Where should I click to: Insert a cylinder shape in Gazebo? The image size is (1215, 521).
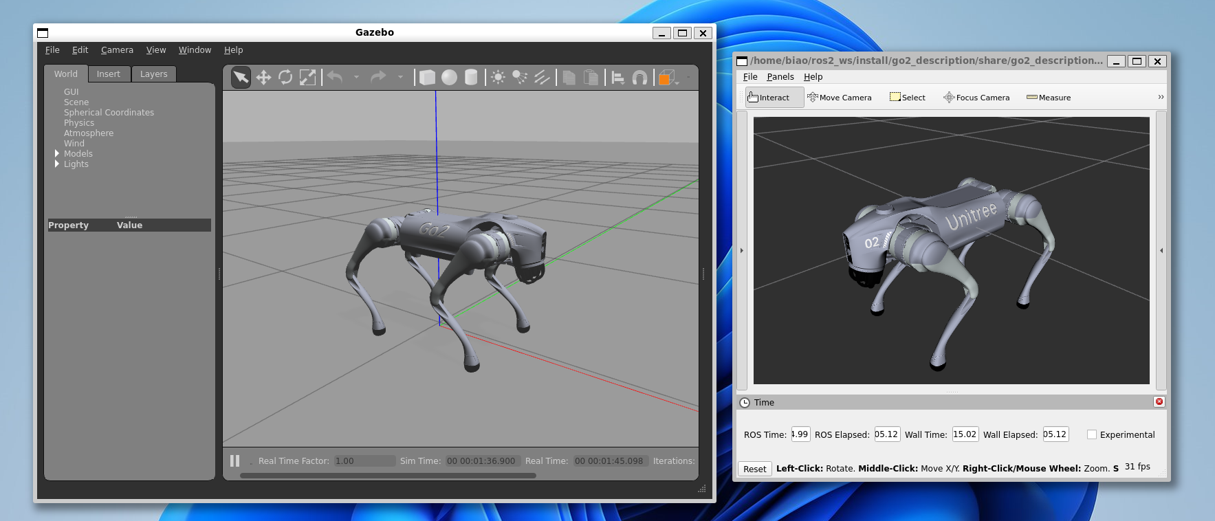[x=471, y=78]
